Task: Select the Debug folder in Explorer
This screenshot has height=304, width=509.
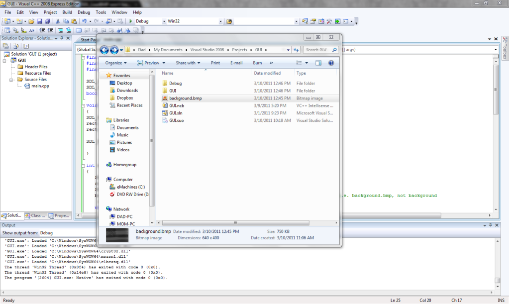Action: pos(175,84)
